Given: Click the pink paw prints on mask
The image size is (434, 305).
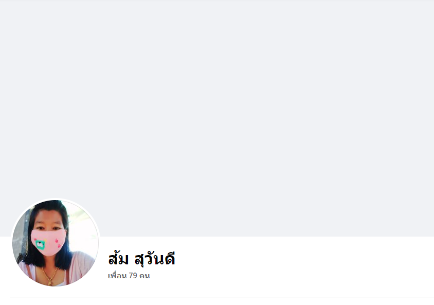Looking at the screenshot, I should point(57,243).
